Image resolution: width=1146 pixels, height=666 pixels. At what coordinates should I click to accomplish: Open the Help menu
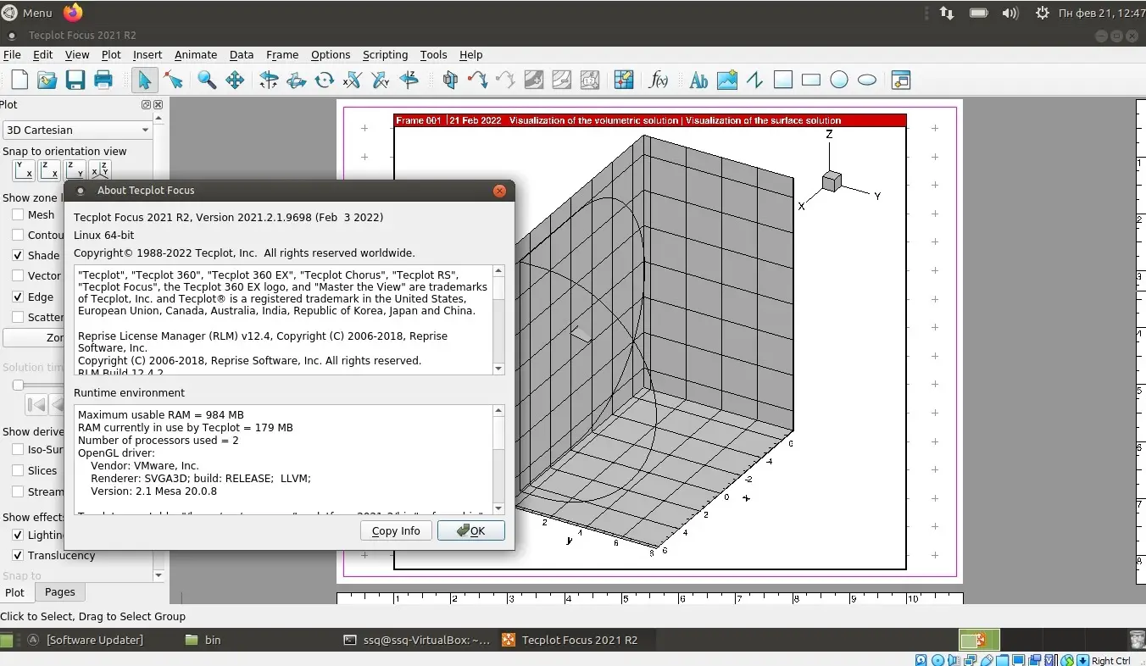(x=470, y=54)
